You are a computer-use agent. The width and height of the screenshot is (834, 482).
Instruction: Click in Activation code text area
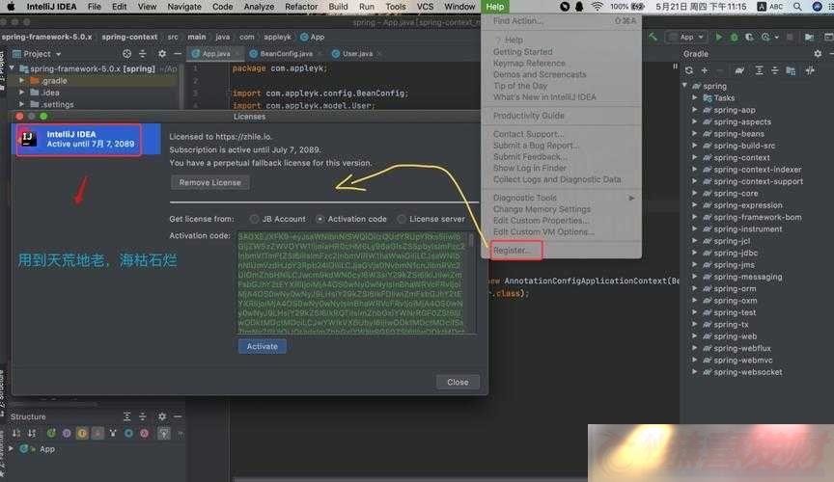tap(351, 282)
